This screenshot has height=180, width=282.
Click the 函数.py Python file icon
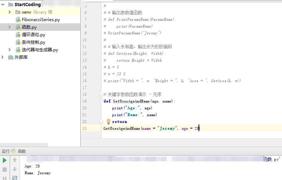tap(18, 27)
